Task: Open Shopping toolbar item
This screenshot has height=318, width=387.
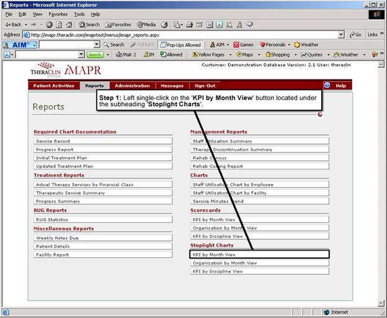Action: pyautogui.click(x=277, y=55)
